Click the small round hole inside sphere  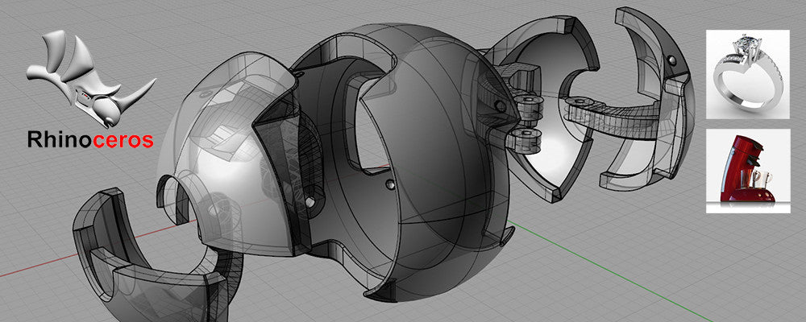click(x=392, y=186)
